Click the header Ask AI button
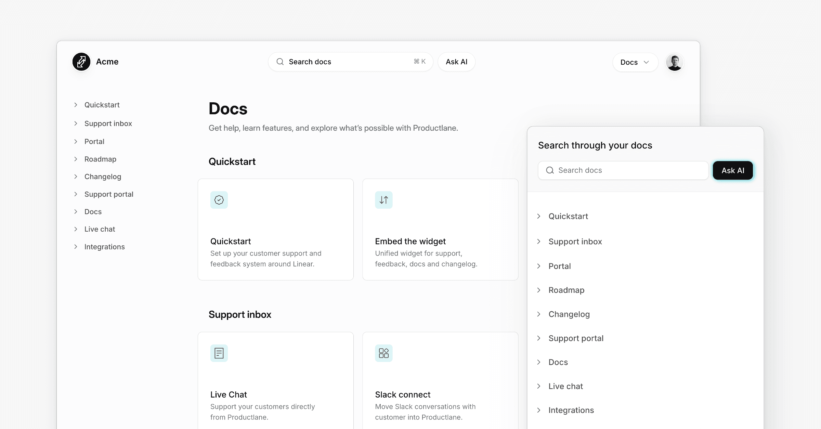The height and width of the screenshot is (429, 821). pyautogui.click(x=456, y=62)
